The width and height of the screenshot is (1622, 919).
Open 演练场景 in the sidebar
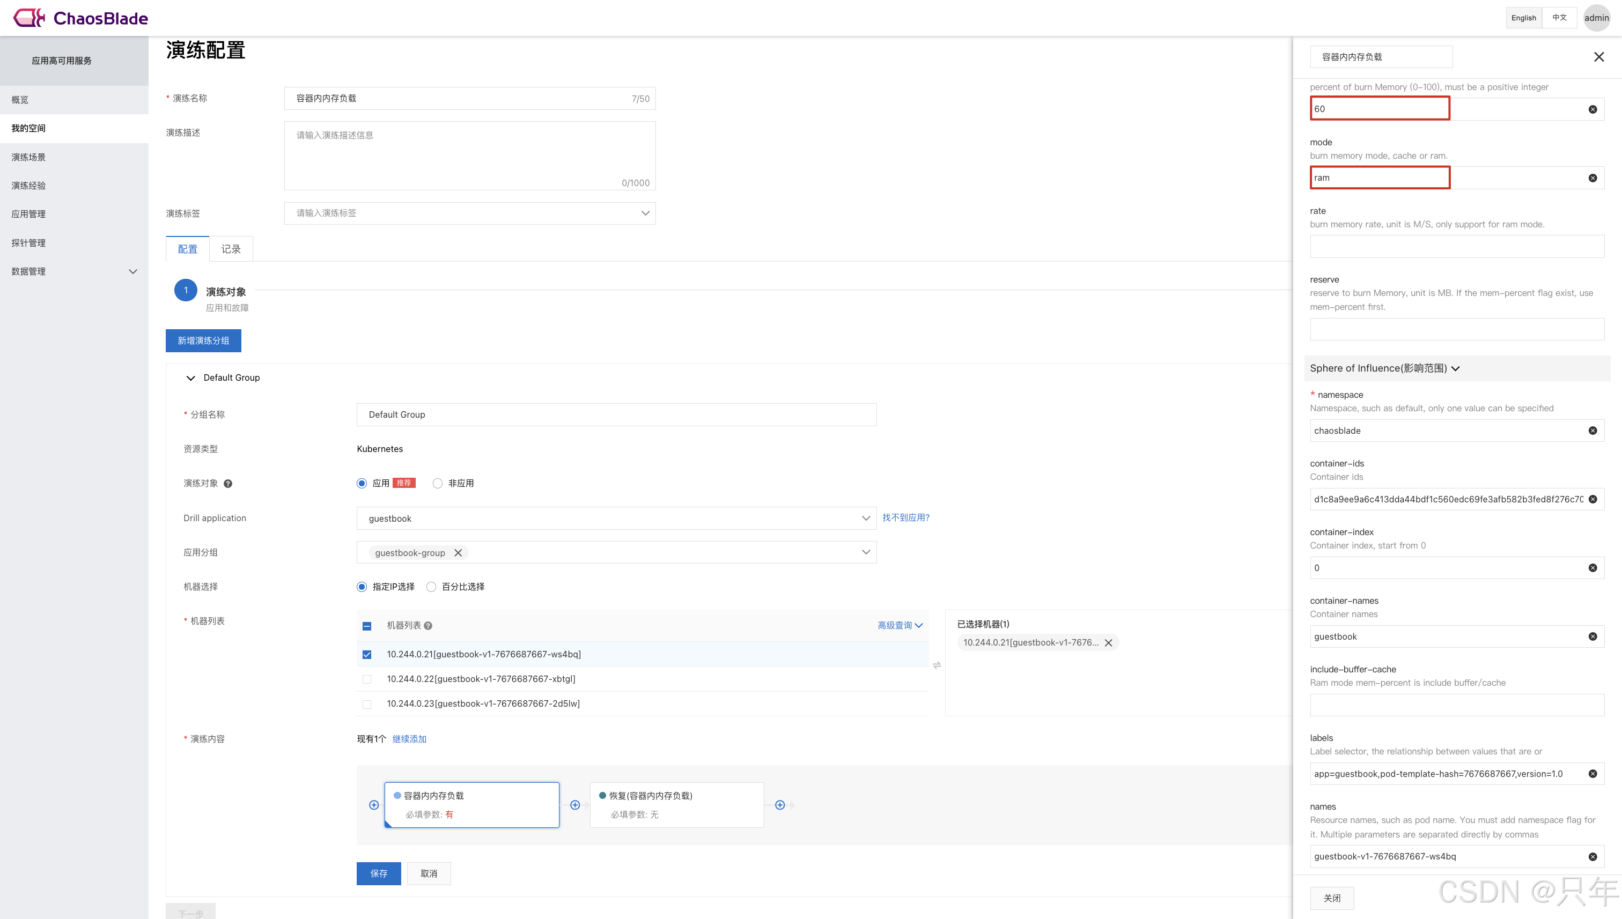28,157
